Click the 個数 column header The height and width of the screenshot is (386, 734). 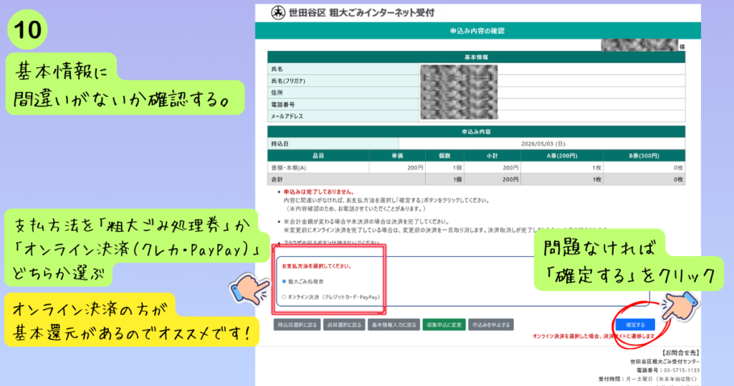coord(444,156)
